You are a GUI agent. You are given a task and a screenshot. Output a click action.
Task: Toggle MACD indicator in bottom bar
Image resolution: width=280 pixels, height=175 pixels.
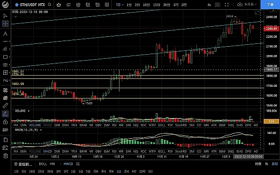pyautogui.click(x=68, y=164)
